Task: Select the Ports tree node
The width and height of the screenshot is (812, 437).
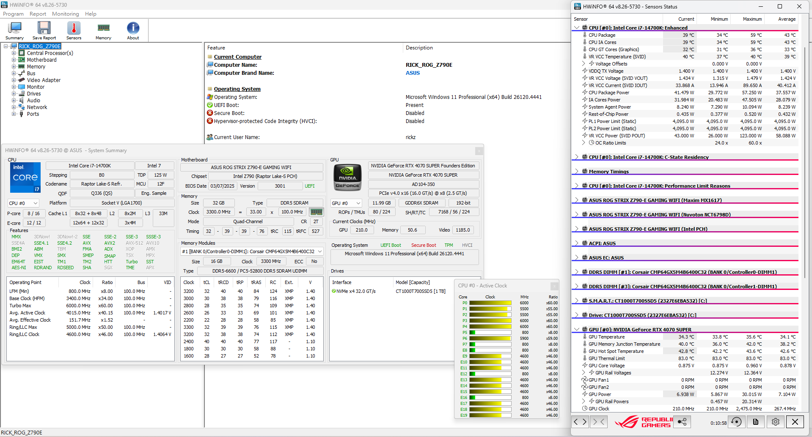Action: [x=33, y=114]
